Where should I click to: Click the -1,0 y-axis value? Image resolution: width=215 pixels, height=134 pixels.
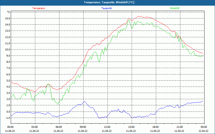7,118
